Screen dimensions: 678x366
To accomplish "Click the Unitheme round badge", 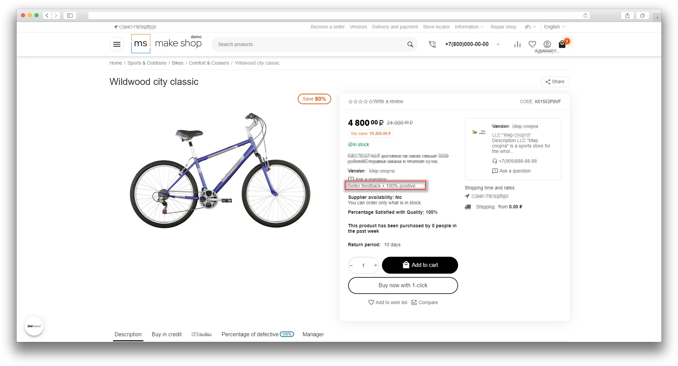I will coord(34,326).
